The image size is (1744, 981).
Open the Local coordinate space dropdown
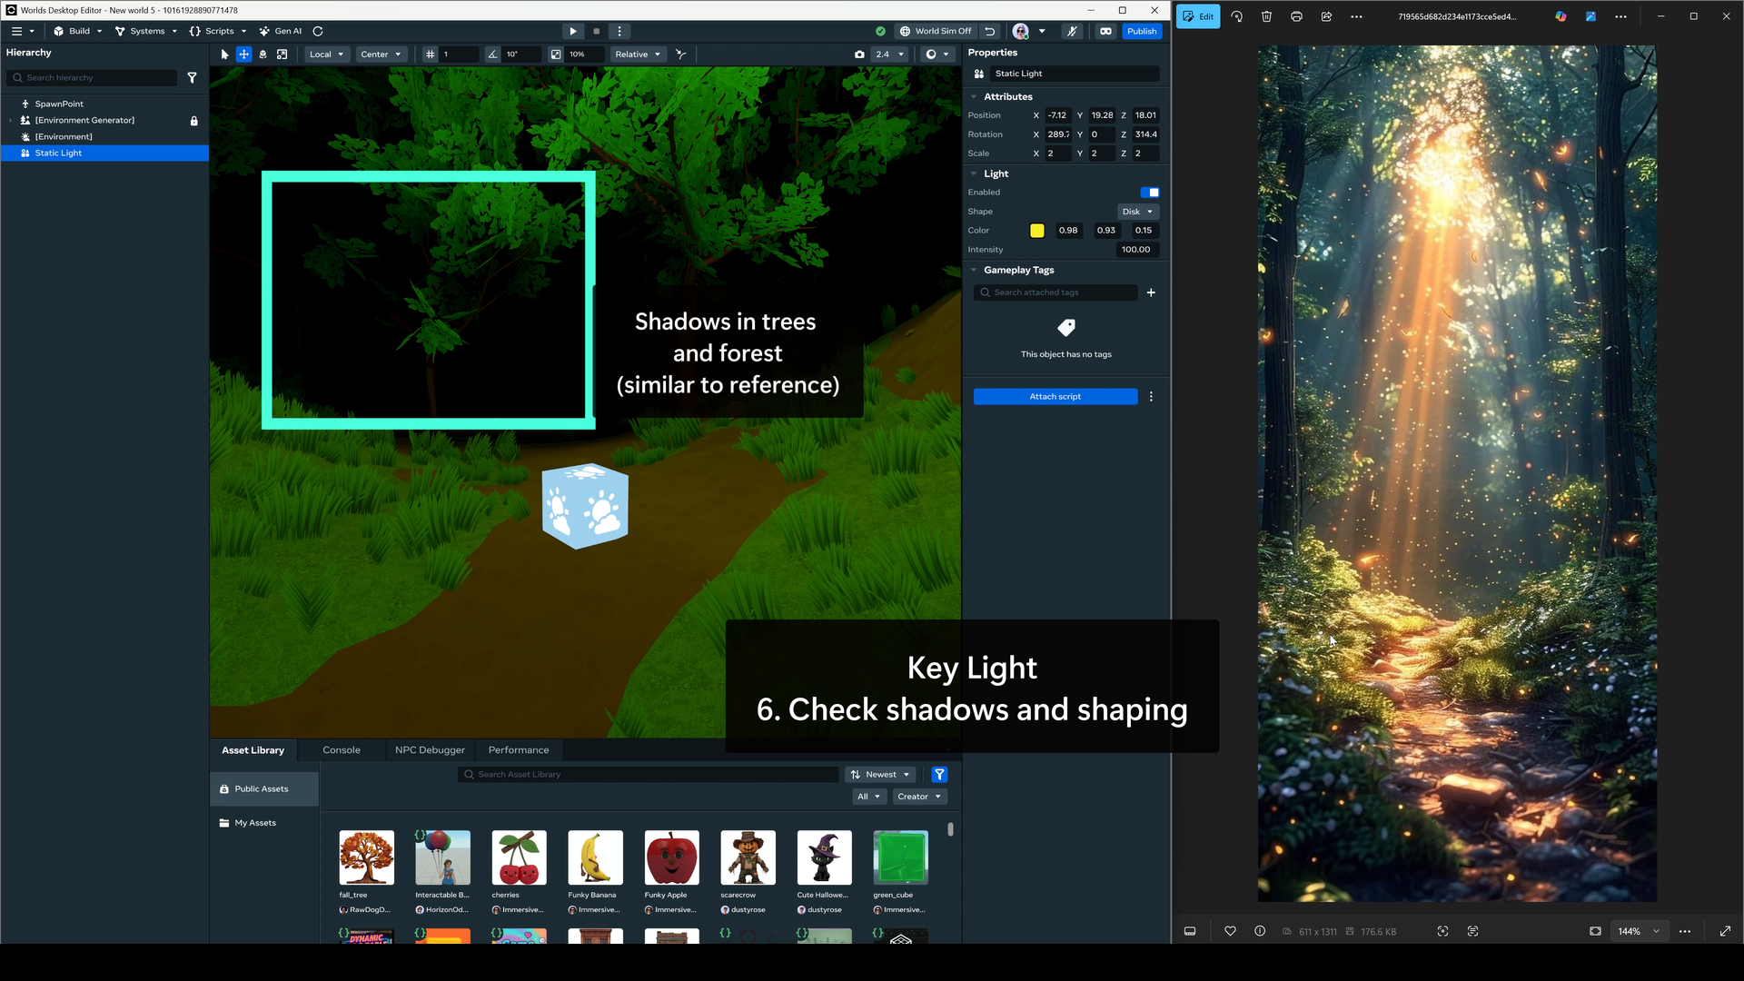click(x=326, y=54)
